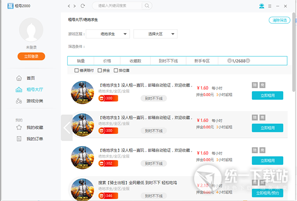Click the forward navigation arrow
297x201 pixels.
point(75,6)
